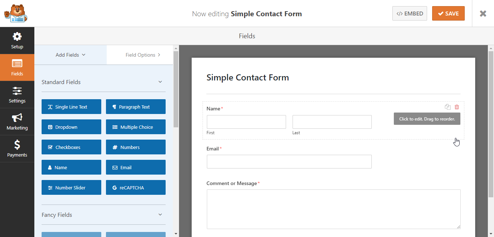The height and width of the screenshot is (237, 494).
Task: Add a reCAPTCHA field
Action: coord(136,187)
